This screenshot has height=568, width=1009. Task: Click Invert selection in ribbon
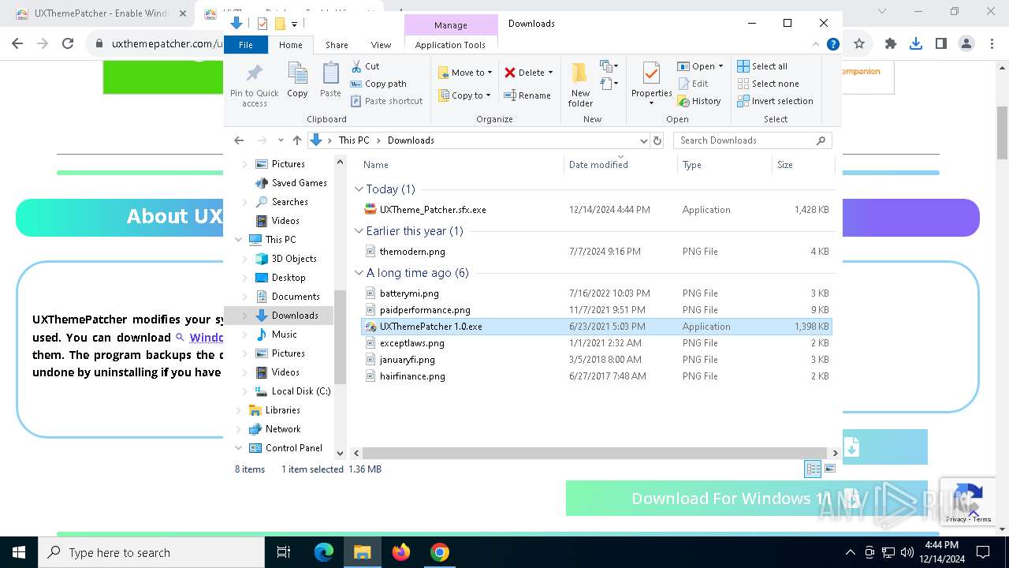point(775,101)
